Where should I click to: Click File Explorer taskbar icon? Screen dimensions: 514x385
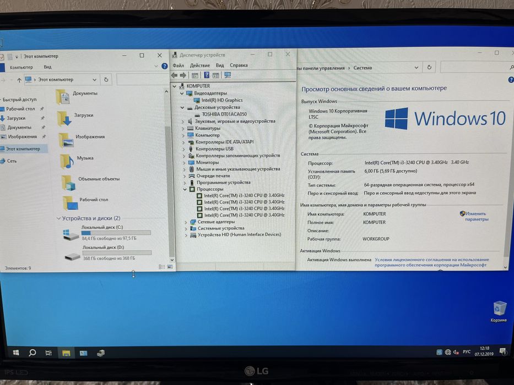tap(66, 353)
